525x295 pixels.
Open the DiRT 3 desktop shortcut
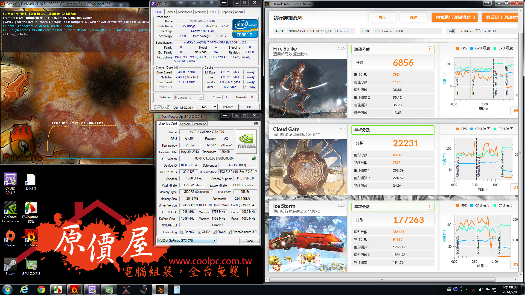pos(31,181)
